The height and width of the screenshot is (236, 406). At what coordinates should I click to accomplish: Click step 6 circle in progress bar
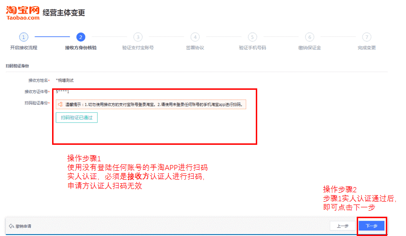[x=309, y=37]
